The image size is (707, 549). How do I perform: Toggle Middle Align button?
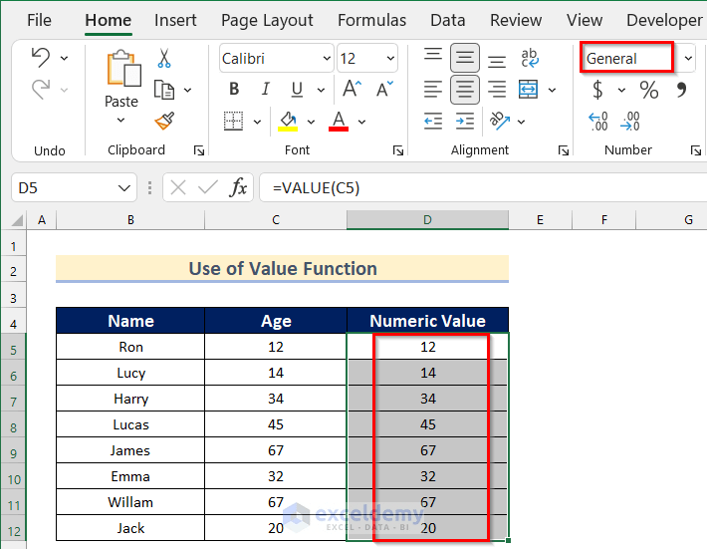click(x=465, y=58)
